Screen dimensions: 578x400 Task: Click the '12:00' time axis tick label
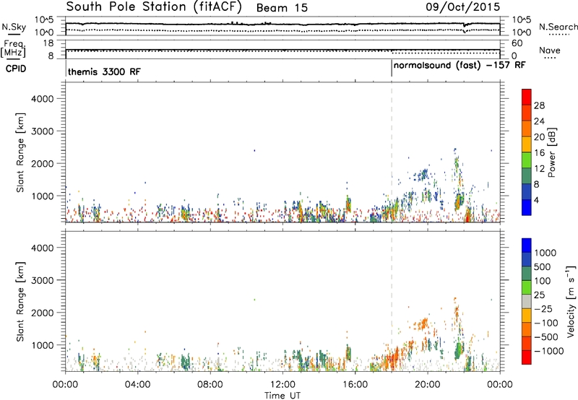click(282, 385)
